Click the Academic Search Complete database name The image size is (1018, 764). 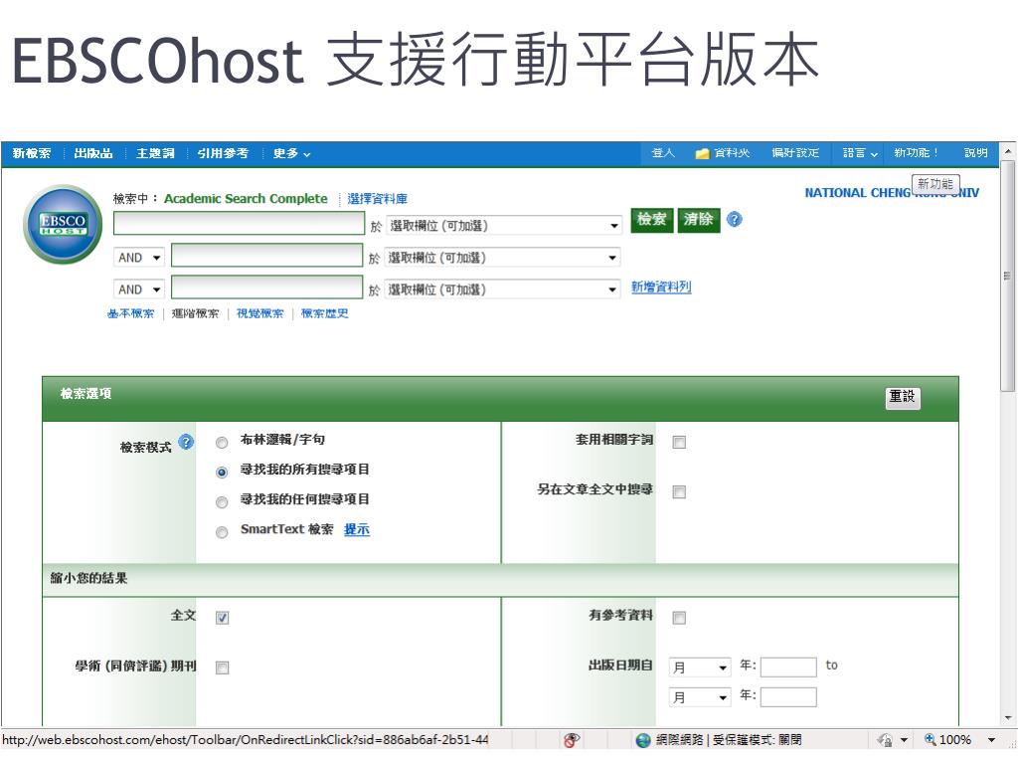[246, 199]
